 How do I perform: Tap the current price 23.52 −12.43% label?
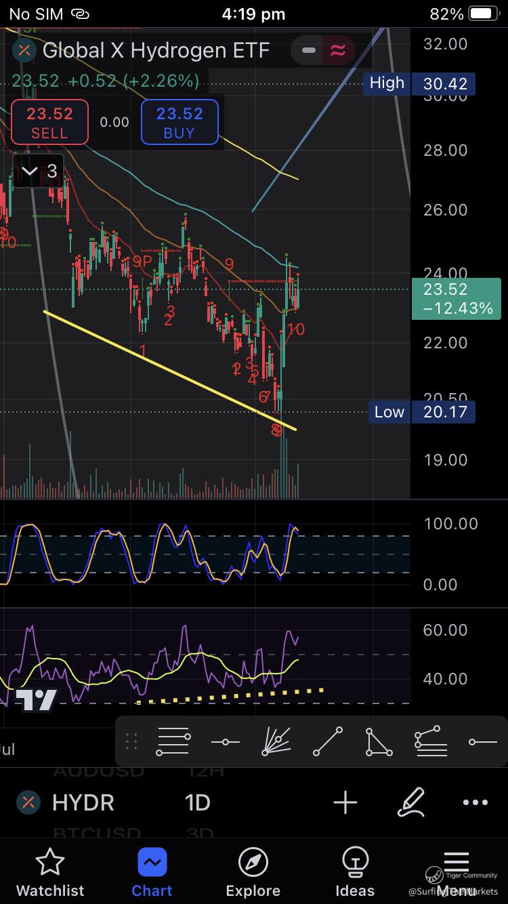pos(457,299)
